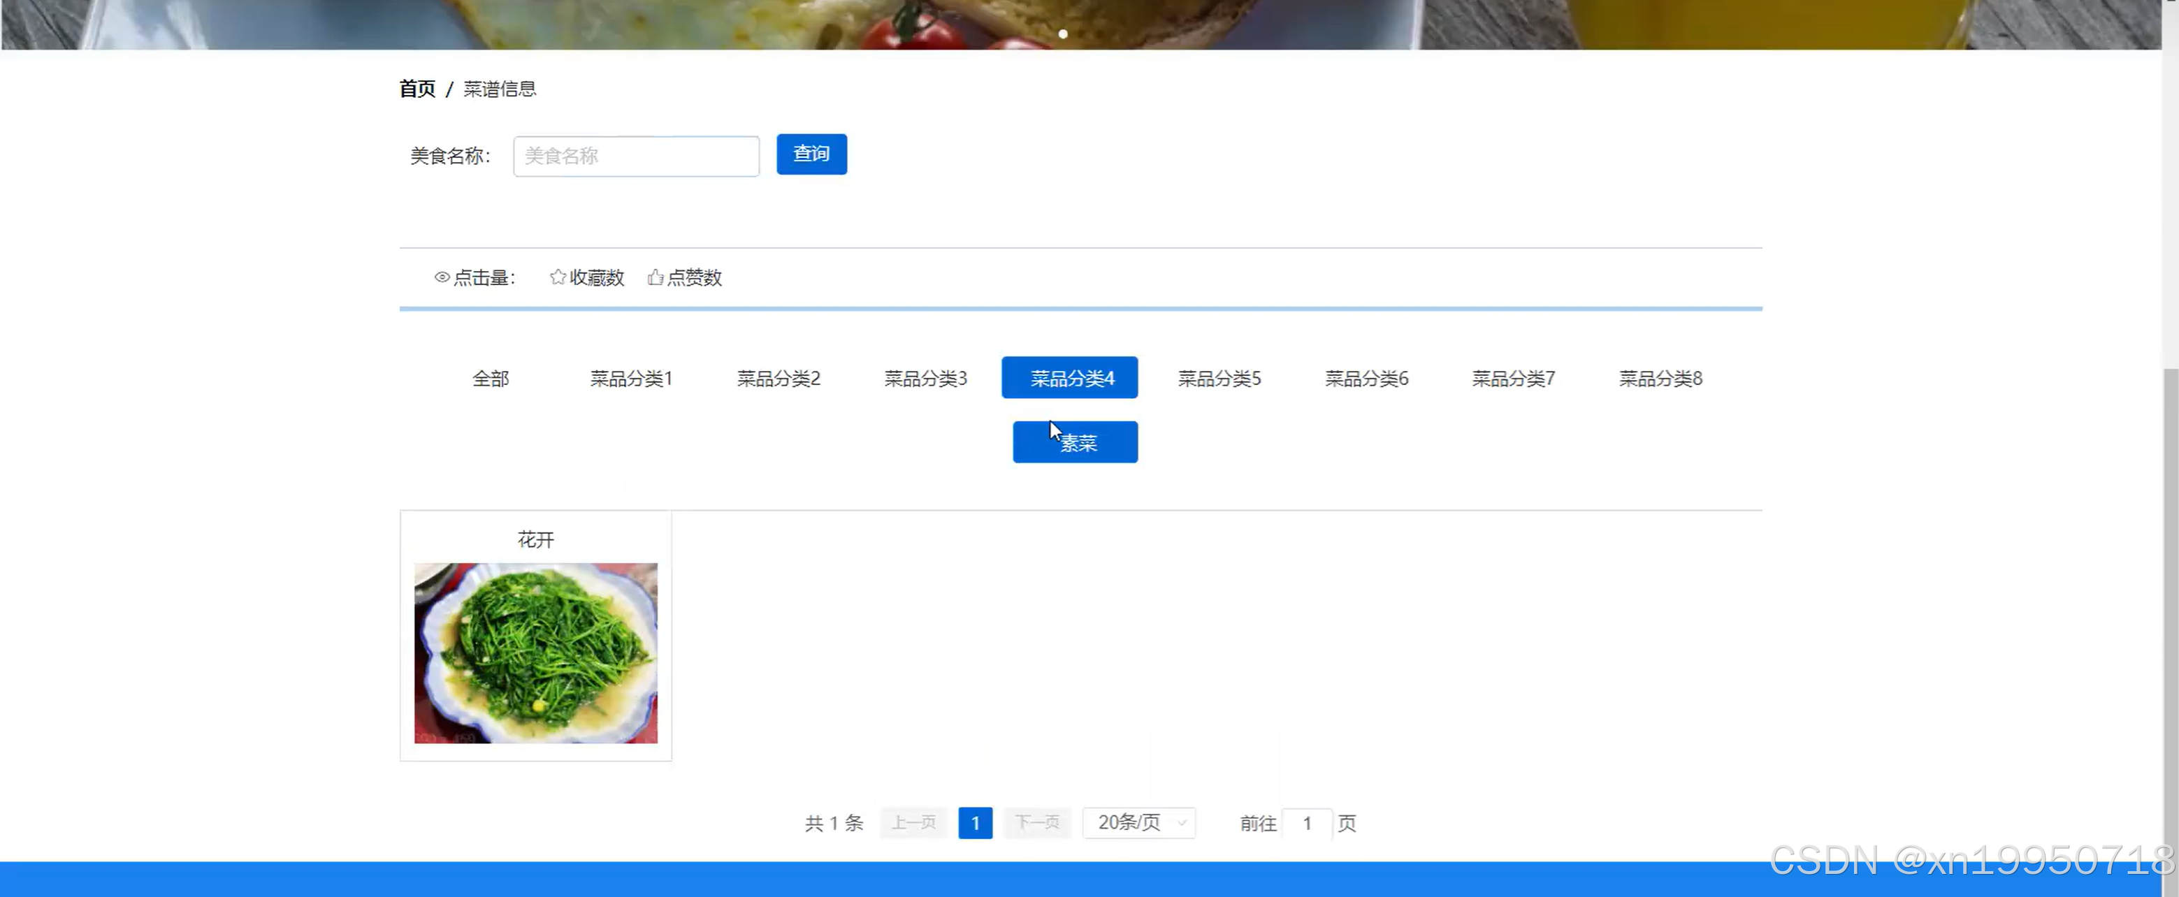The width and height of the screenshot is (2179, 897).
Task: Open the 20条/页 page size dropdown
Action: tap(1138, 823)
